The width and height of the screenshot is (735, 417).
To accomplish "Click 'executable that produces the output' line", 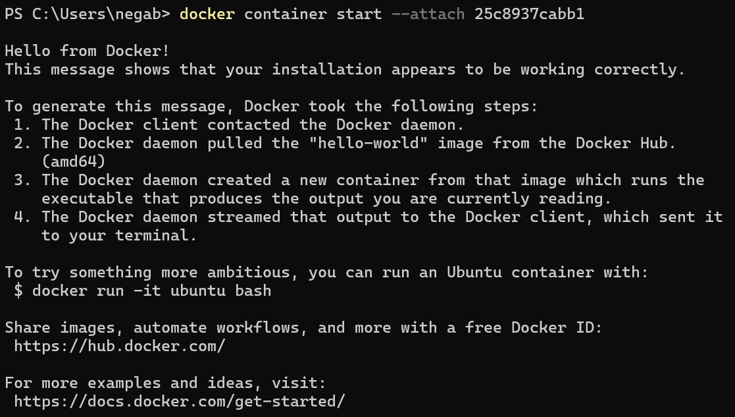I will click(327, 198).
